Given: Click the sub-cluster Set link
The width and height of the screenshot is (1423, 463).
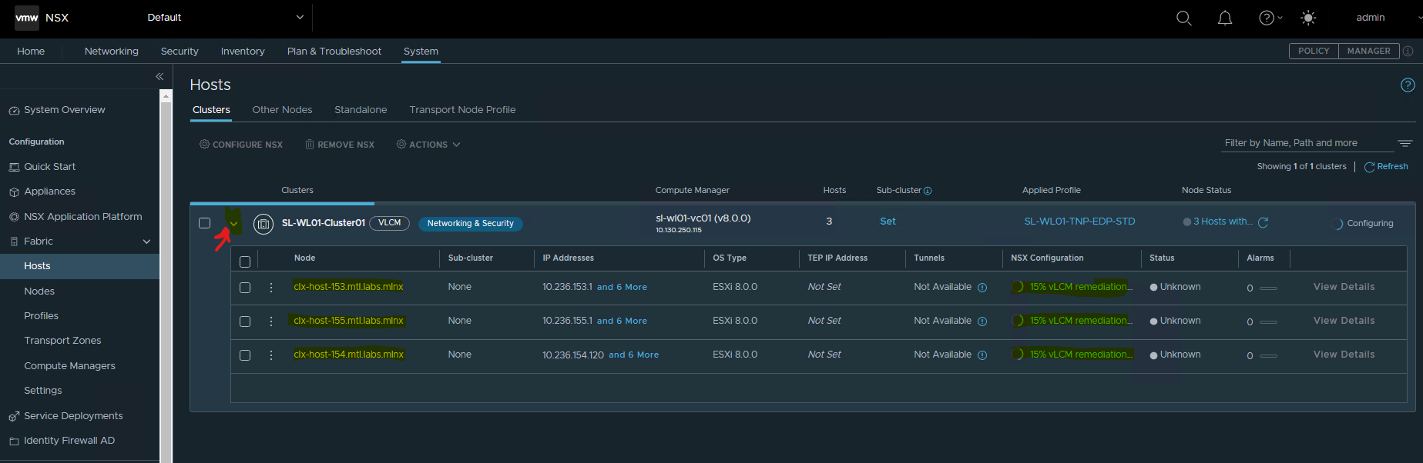Looking at the screenshot, I should pyautogui.click(x=888, y=222).
